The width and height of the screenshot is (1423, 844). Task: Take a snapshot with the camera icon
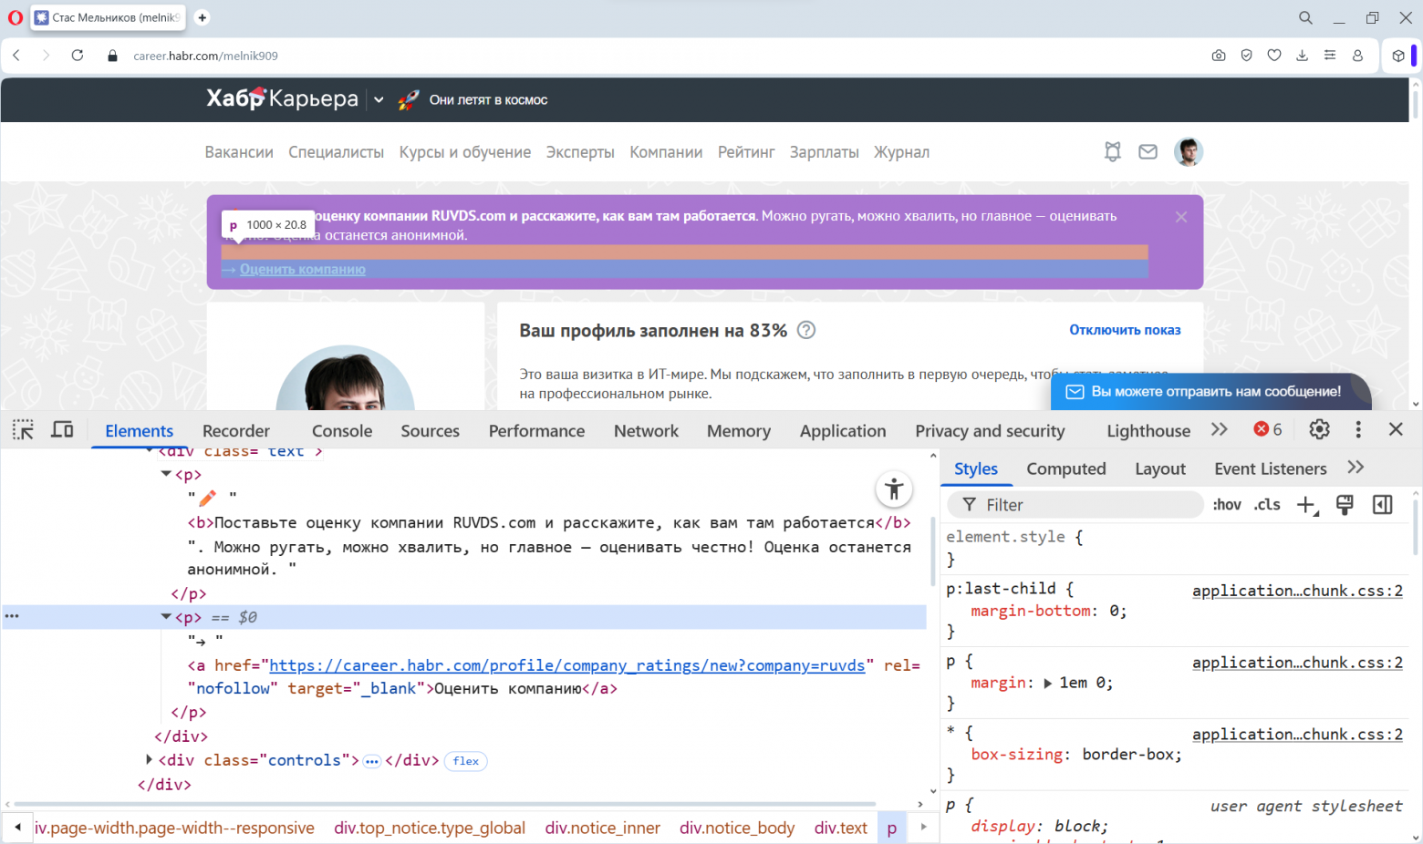tap(1219, 56)
